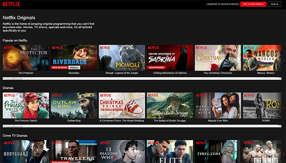Click the Outlaw King title link

pyautogui.click(x=74, y=120)
